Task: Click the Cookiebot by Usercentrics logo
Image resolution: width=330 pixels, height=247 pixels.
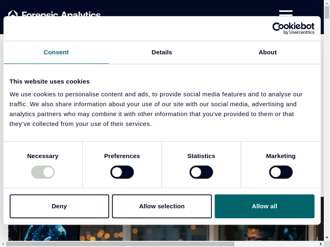Action: 293,28
